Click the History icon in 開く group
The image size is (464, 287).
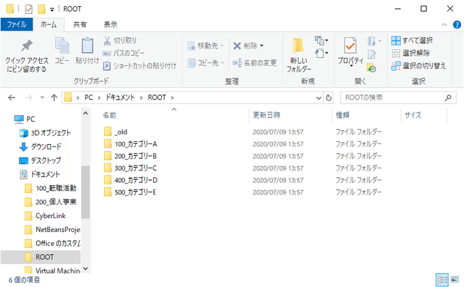(371, 68)
